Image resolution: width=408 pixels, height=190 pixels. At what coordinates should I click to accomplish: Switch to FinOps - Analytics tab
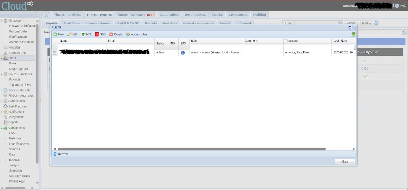coord(68,15)
